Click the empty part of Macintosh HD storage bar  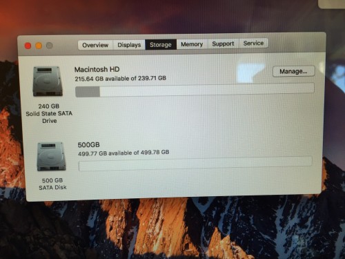click(207, 89)
